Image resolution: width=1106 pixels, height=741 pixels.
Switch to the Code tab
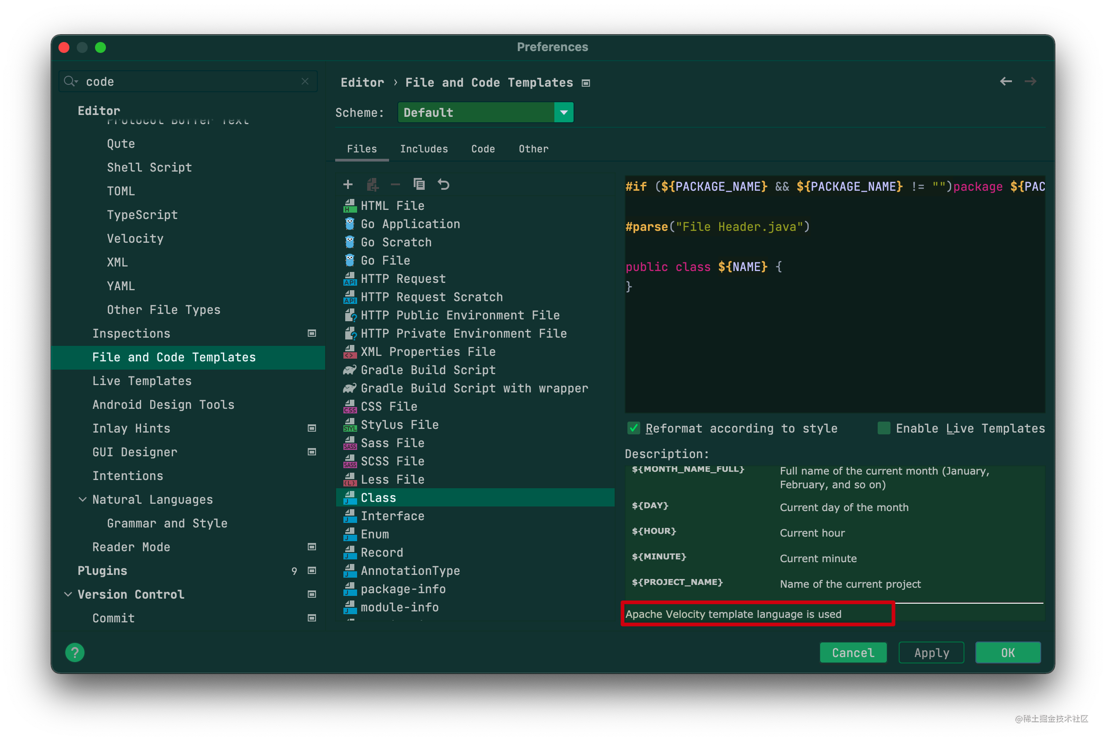click(483, 149)
